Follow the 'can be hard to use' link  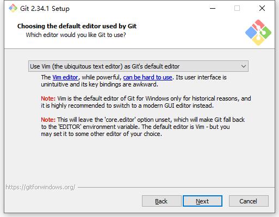(x=147, y=77)
